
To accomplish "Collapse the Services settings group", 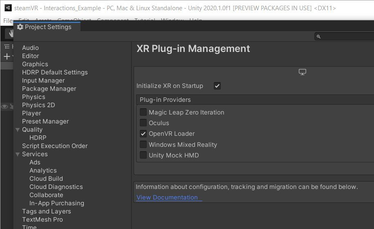I will pyautogui.click(x=18, y=154).
